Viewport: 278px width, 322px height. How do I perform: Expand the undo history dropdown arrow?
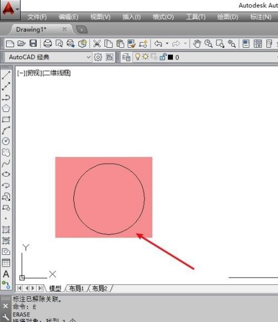[x=167, y=43]
